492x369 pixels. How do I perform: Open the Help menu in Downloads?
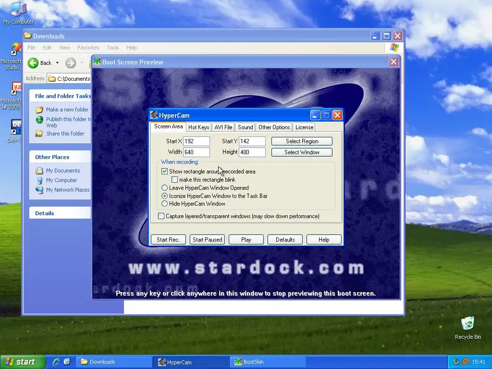click(132, 48)
